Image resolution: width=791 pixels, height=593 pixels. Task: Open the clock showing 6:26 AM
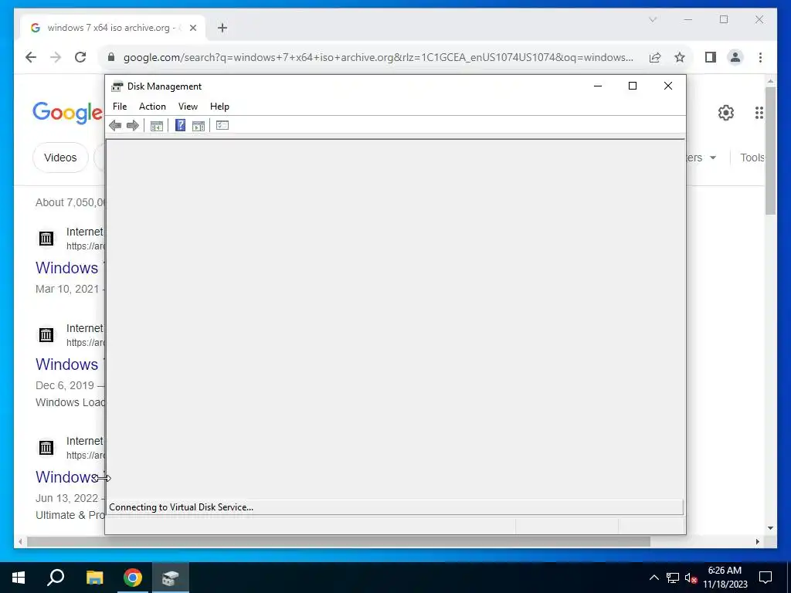click(725, 578)
